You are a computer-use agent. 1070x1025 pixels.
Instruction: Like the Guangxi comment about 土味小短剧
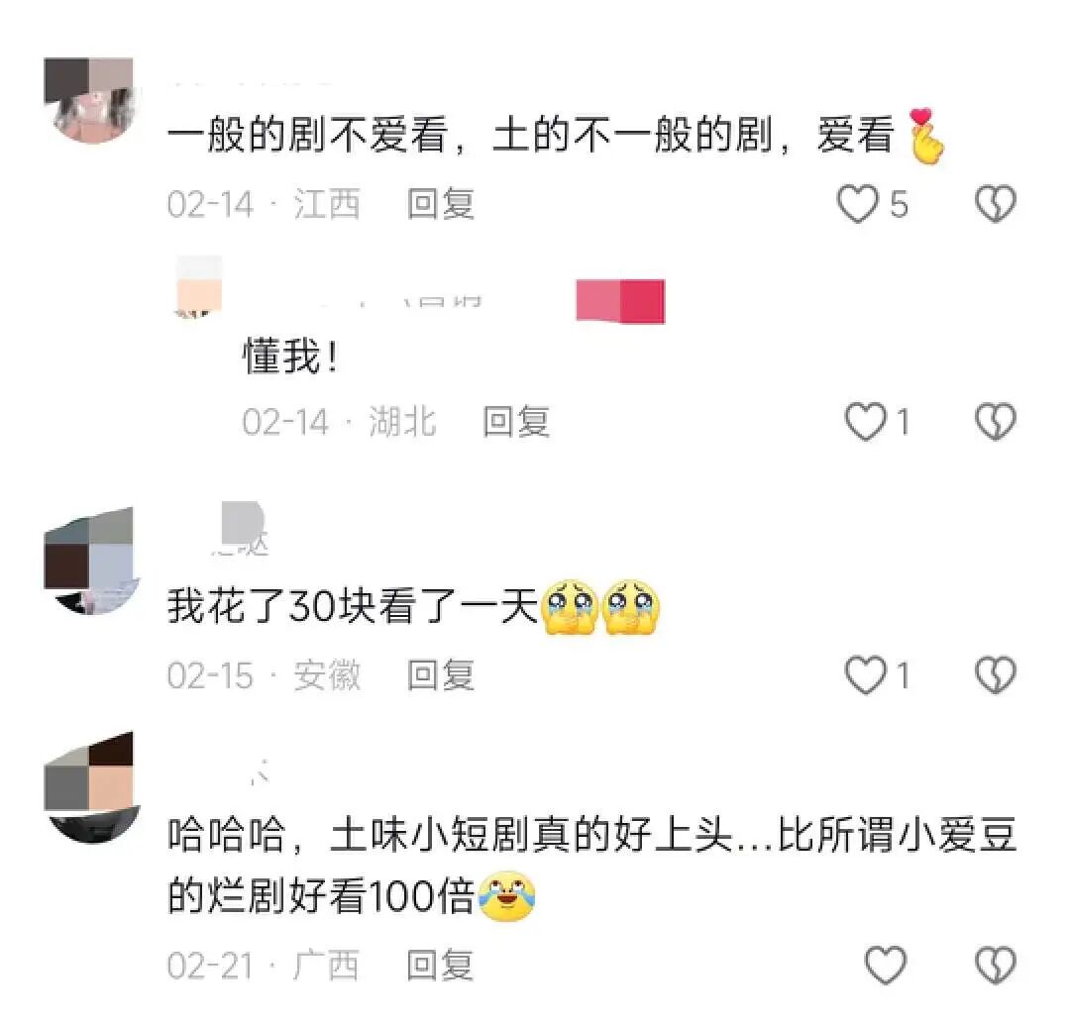(885, 965)
